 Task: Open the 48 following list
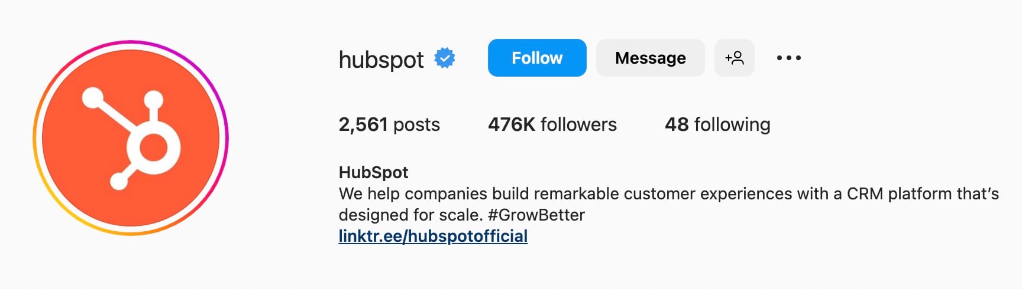(717, 124)
